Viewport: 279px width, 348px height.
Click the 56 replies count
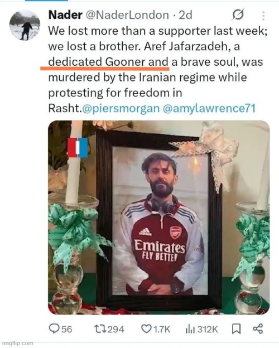pos(66,329)
